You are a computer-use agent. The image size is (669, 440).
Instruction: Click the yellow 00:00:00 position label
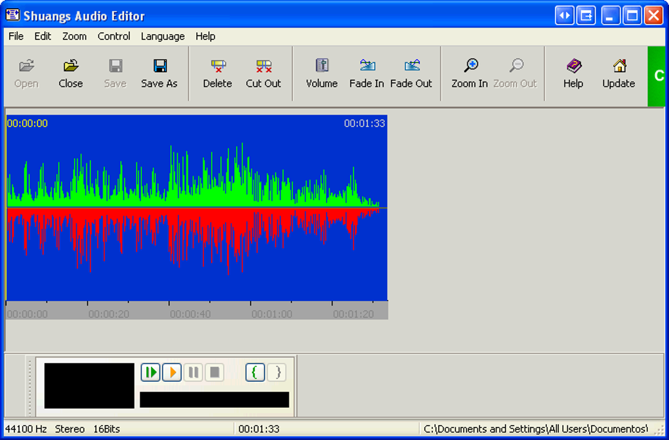(28, 123)
